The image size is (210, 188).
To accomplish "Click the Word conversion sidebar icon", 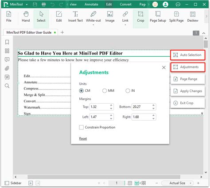I will [7, 77].
